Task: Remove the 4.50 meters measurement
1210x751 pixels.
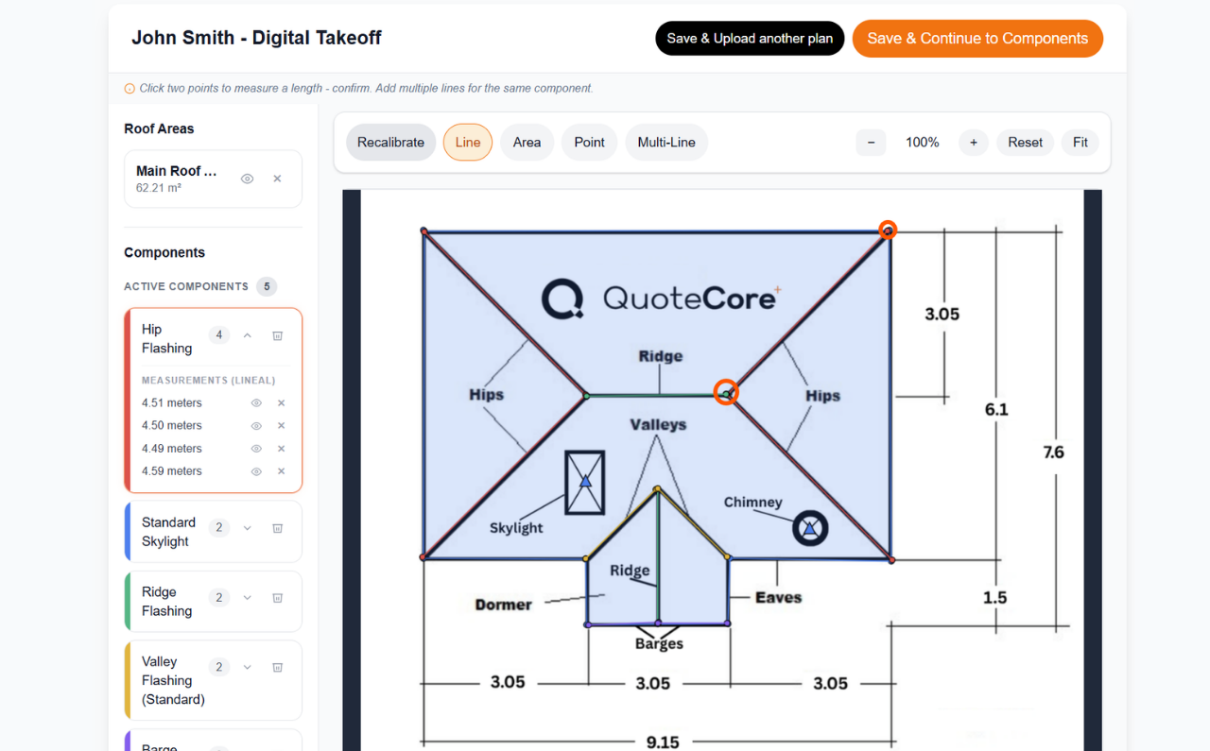Action: [281, 426]
